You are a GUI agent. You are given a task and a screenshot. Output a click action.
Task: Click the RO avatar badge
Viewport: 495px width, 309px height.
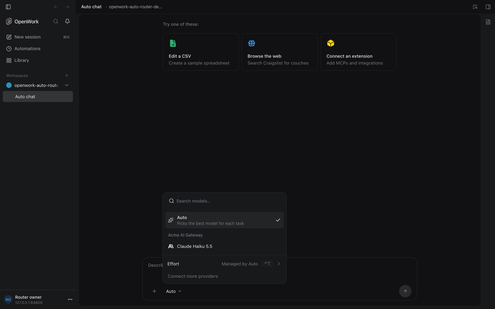tap(8, 299)
